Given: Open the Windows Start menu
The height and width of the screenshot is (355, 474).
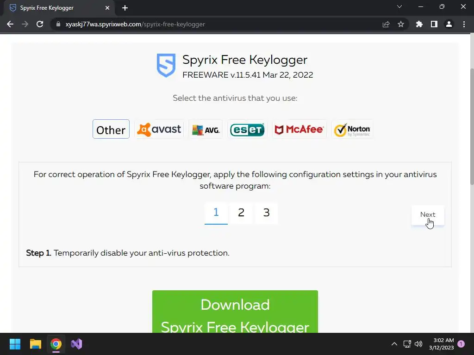Looking at the screenshot, I should pyautogui.click(x=15, y=344).
